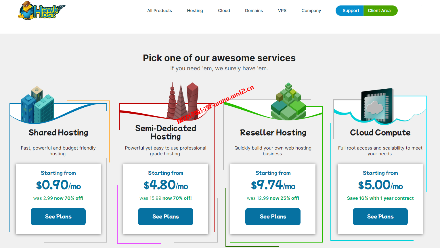
Task: Expand the Cloud navigation menu
Action: coord(224,11)
